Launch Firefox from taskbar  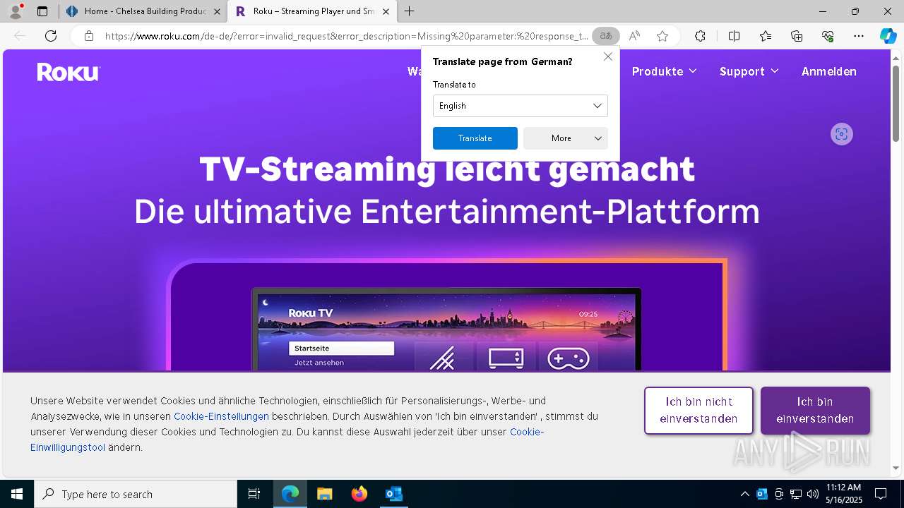(x=359, y=494)
